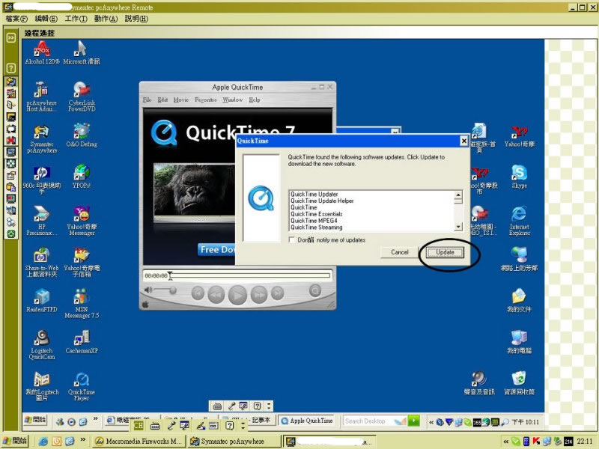
Task: Click the green go button beside Search Desktop
Action: [414, 421]
